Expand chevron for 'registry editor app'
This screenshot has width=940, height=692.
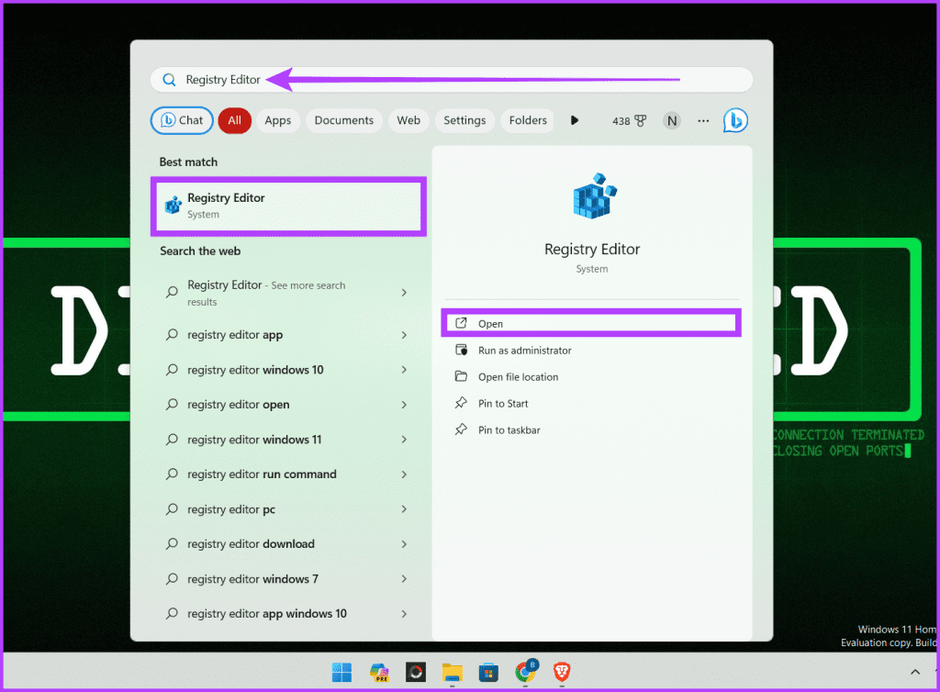[404, 335]
